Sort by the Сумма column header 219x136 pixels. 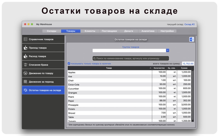(184, 68)
